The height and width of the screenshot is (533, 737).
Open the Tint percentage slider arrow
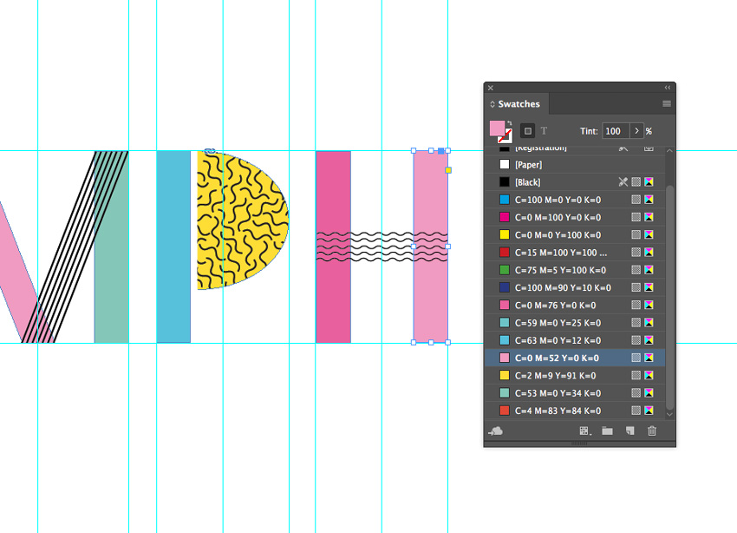[x=637, y=131]
